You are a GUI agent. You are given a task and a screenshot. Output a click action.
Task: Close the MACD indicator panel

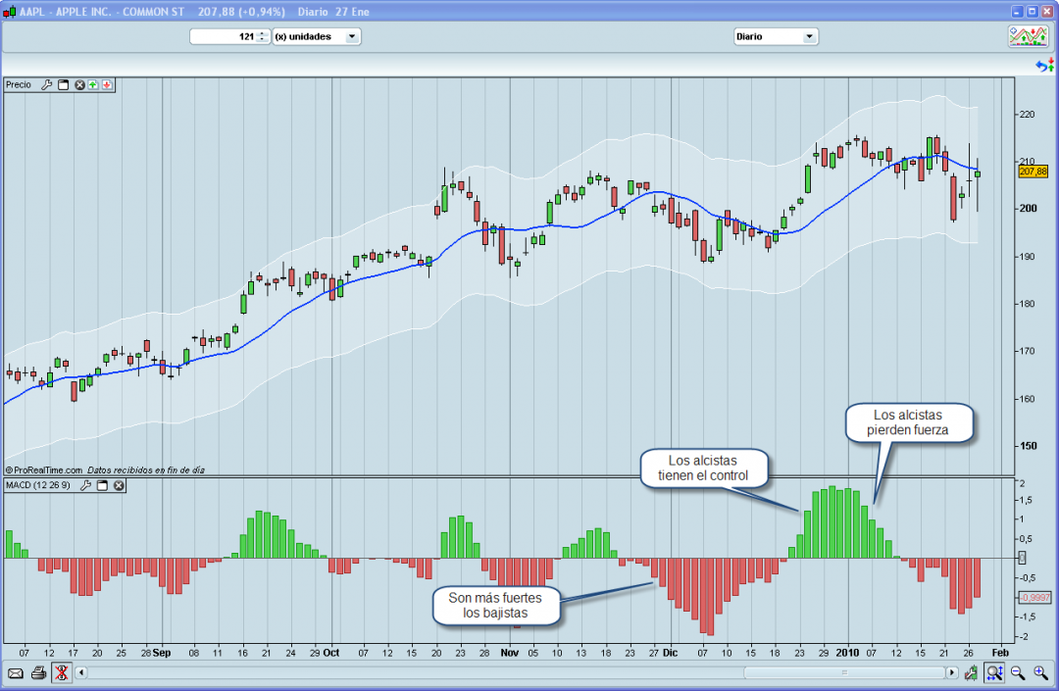pos(117,485)
